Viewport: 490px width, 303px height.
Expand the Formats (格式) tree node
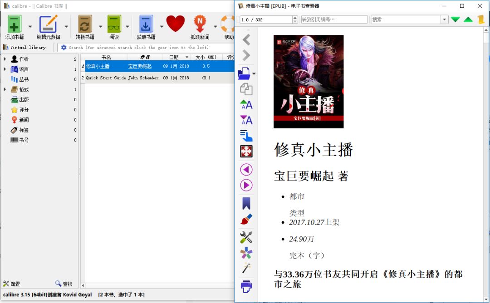click(5, 89)
